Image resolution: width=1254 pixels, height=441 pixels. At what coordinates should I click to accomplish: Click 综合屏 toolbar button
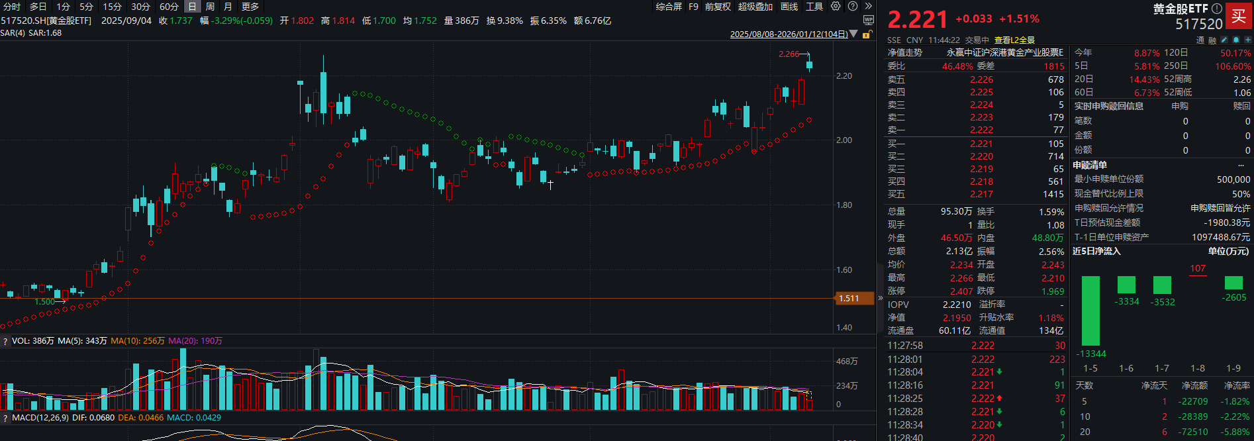[669, 7]
